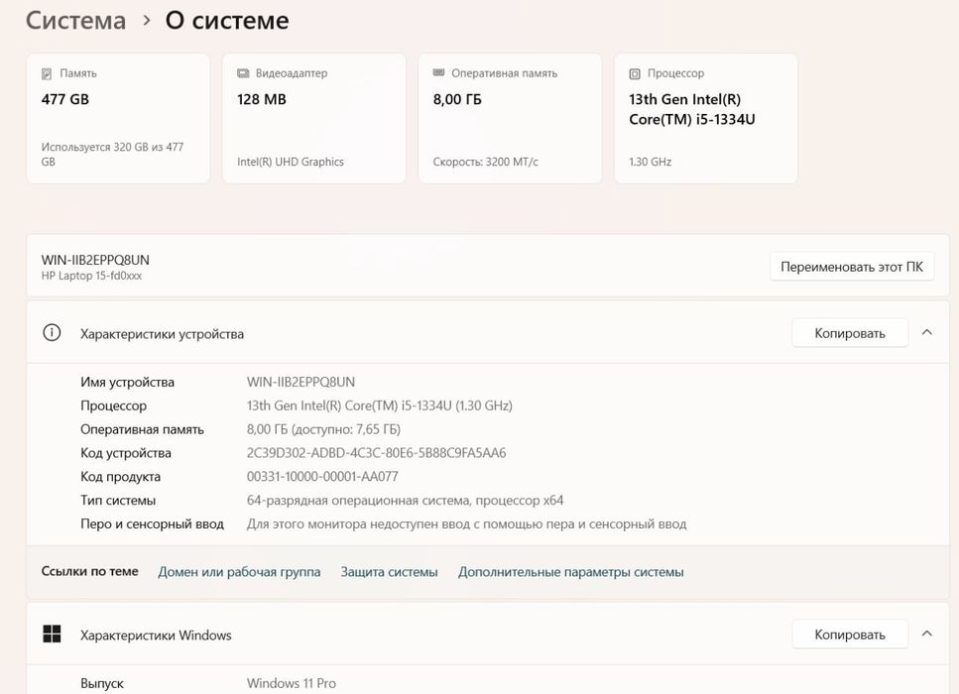The image size is (959, 694).
Task: Click the Процессор card chip icon
Action: pos(635,73)
